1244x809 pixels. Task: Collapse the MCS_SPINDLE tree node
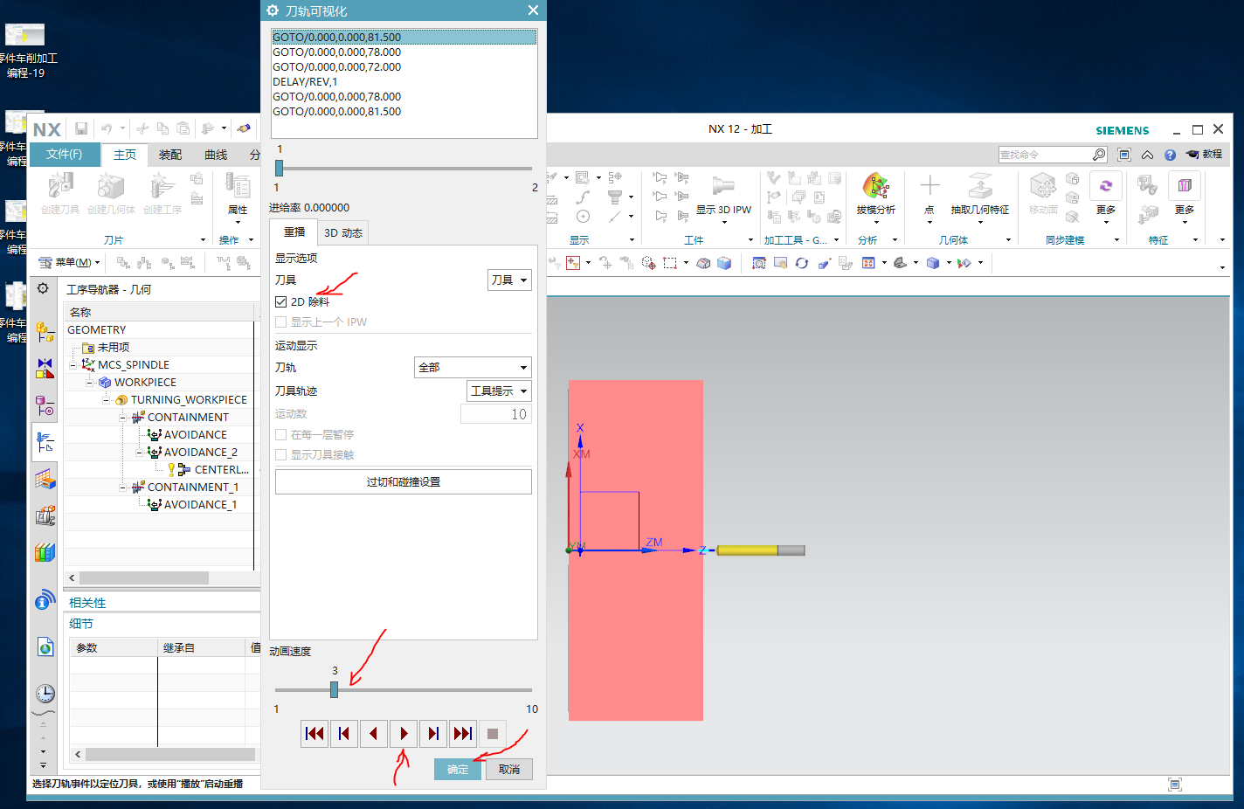(73, 364)
